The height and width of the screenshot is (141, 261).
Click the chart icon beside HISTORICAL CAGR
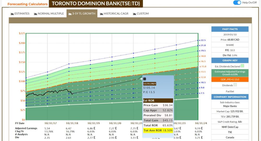[101, 14]
